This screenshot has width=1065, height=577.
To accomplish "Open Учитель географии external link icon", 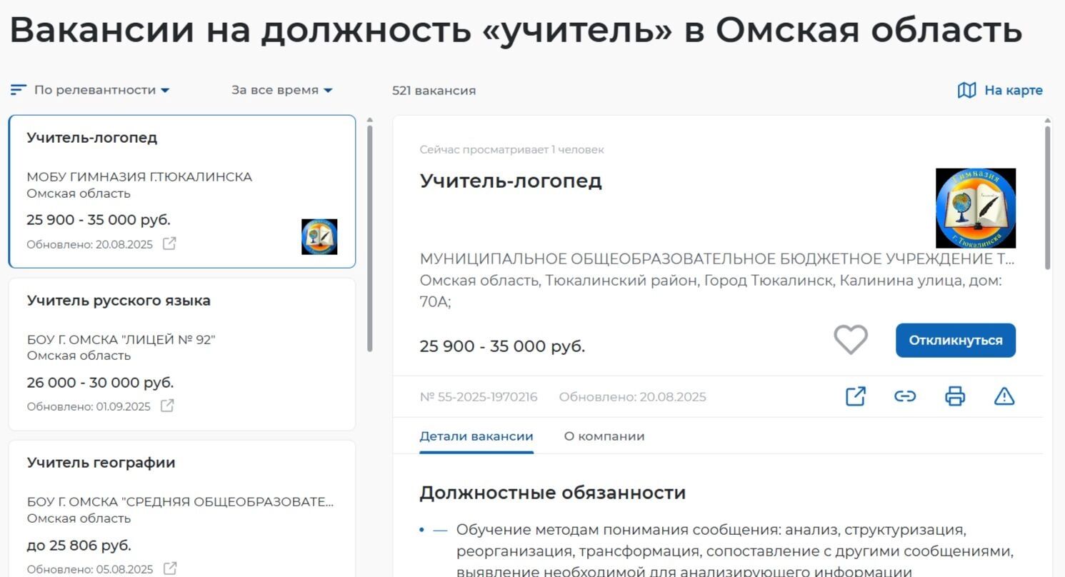I will tap(170, 568).
